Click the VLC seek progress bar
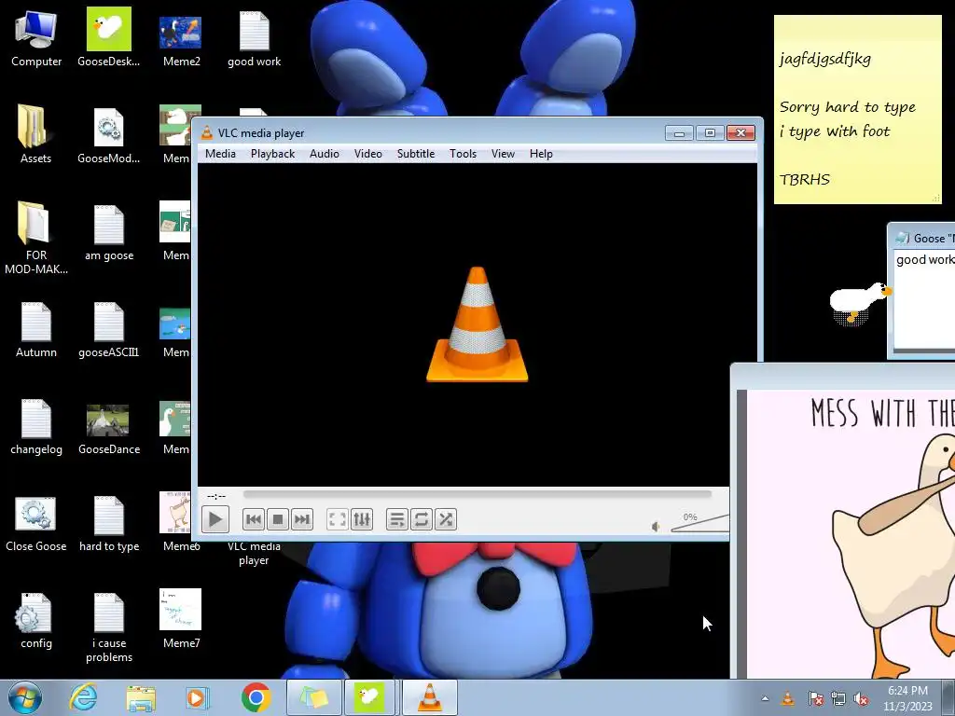The width and height of the screenshot is (955, 716). click(477, 494)
